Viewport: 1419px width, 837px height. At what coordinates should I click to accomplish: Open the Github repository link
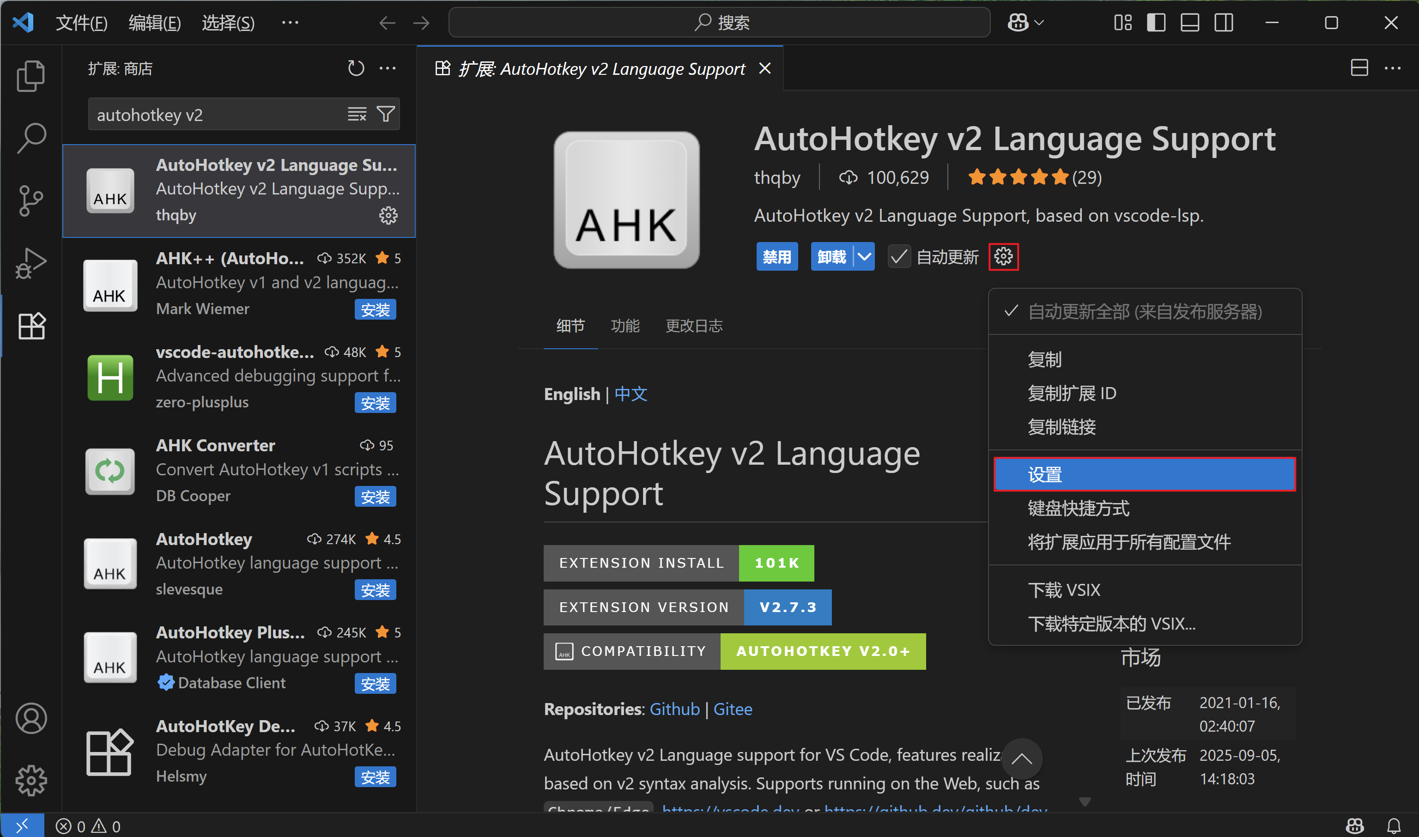(x=674, y=709)
